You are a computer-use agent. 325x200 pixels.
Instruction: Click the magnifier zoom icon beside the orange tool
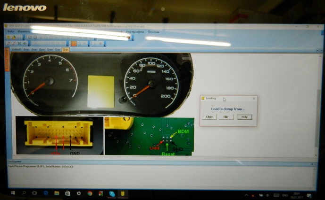click(79, 44)
